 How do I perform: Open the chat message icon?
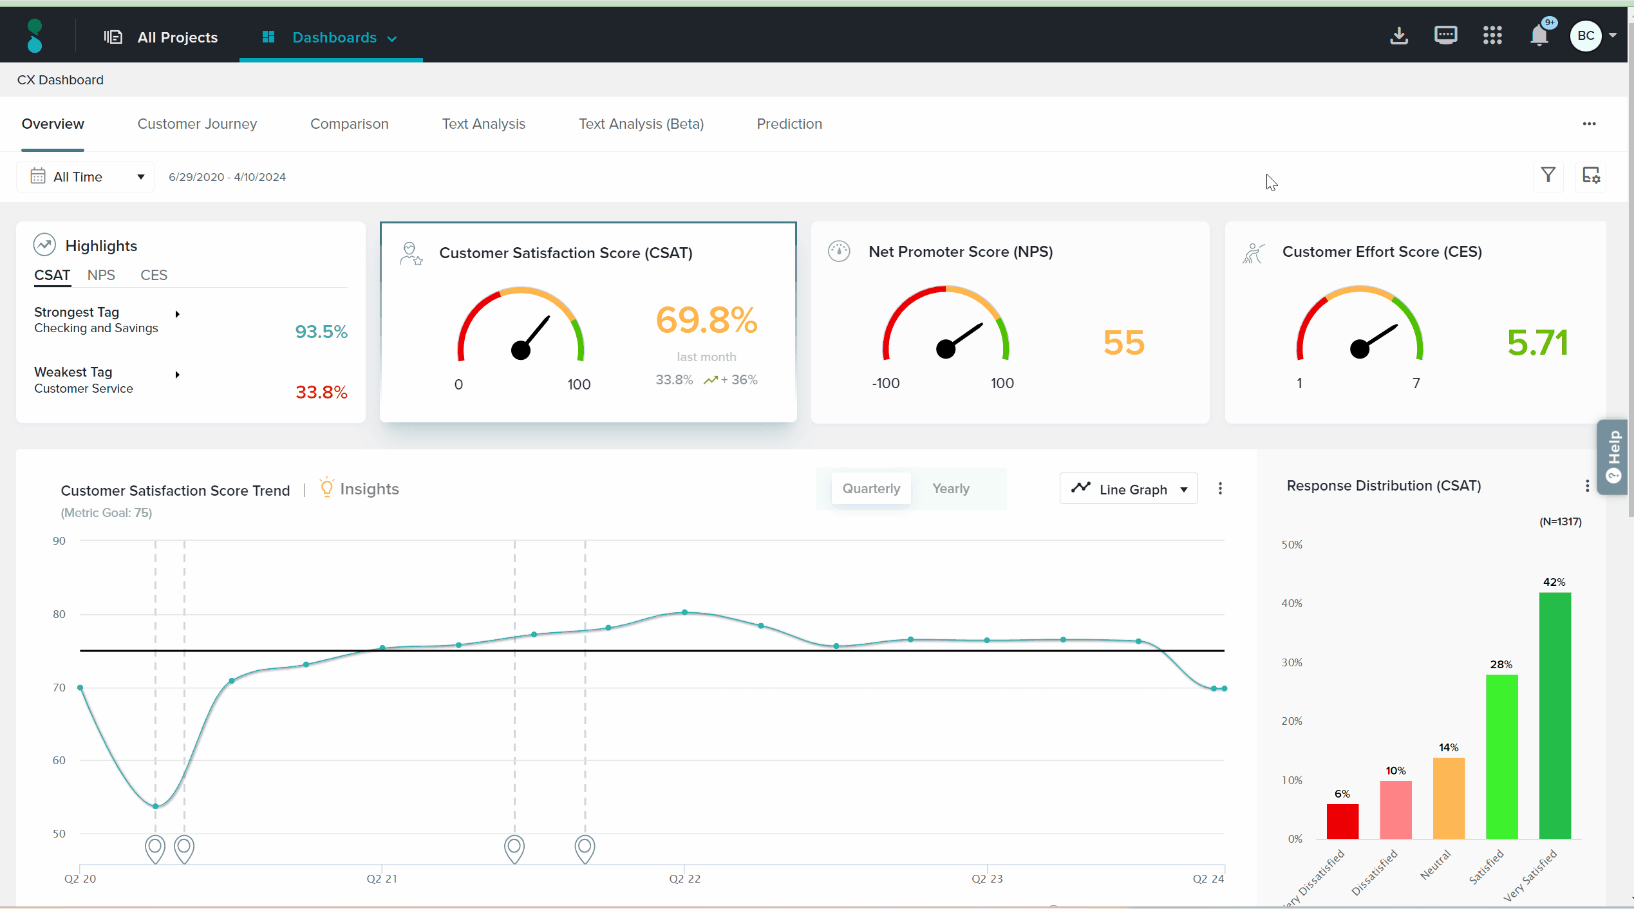click(1445, 35)
